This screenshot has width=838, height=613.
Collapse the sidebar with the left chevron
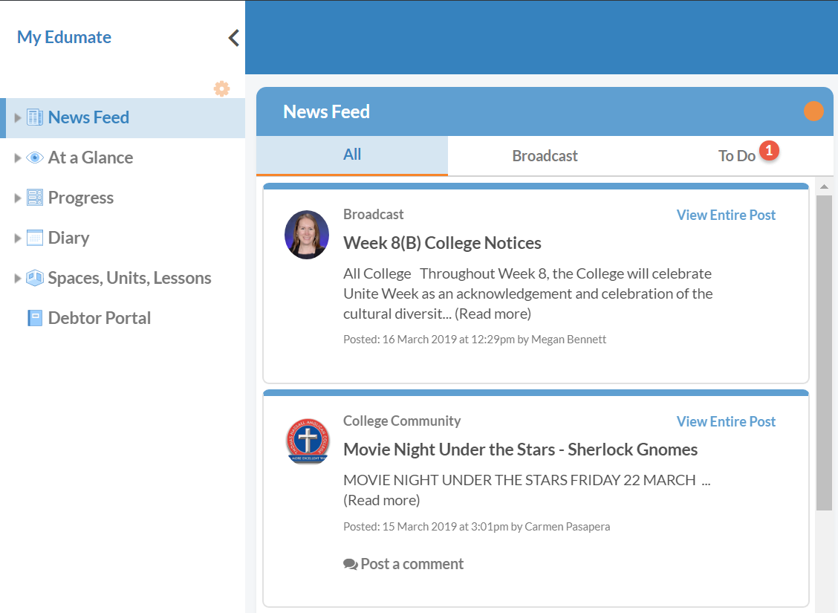233,38
